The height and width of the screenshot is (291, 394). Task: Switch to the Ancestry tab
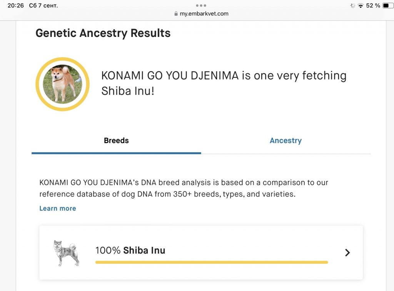(285, 141)
